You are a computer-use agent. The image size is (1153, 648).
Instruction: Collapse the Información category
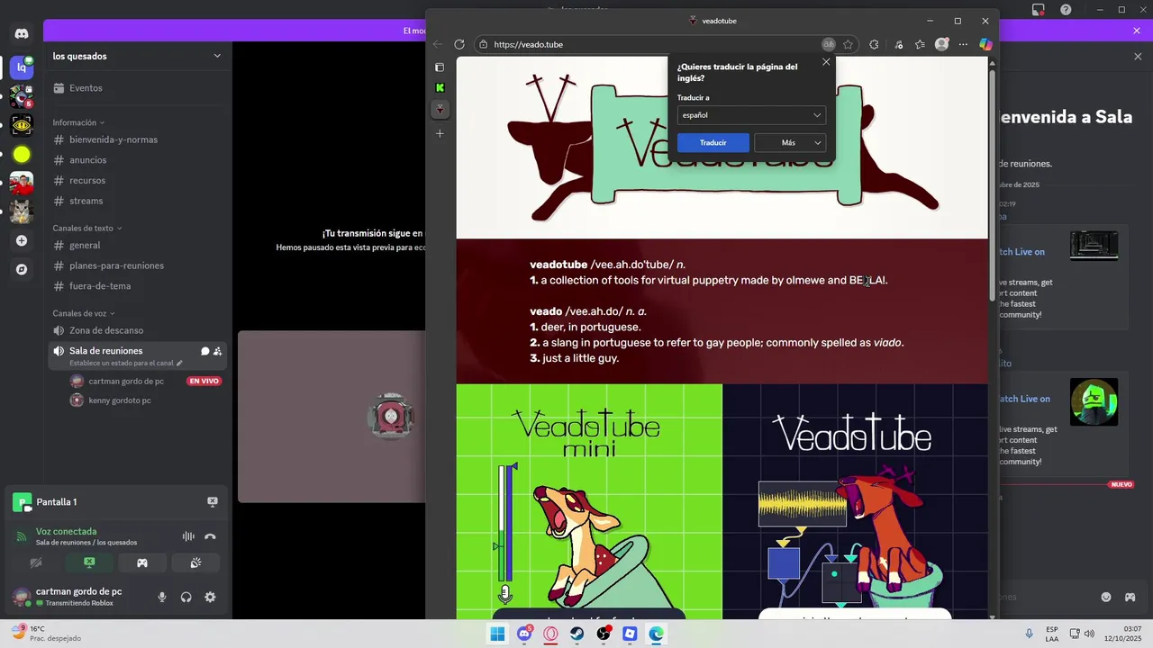[x=78, y=122]
